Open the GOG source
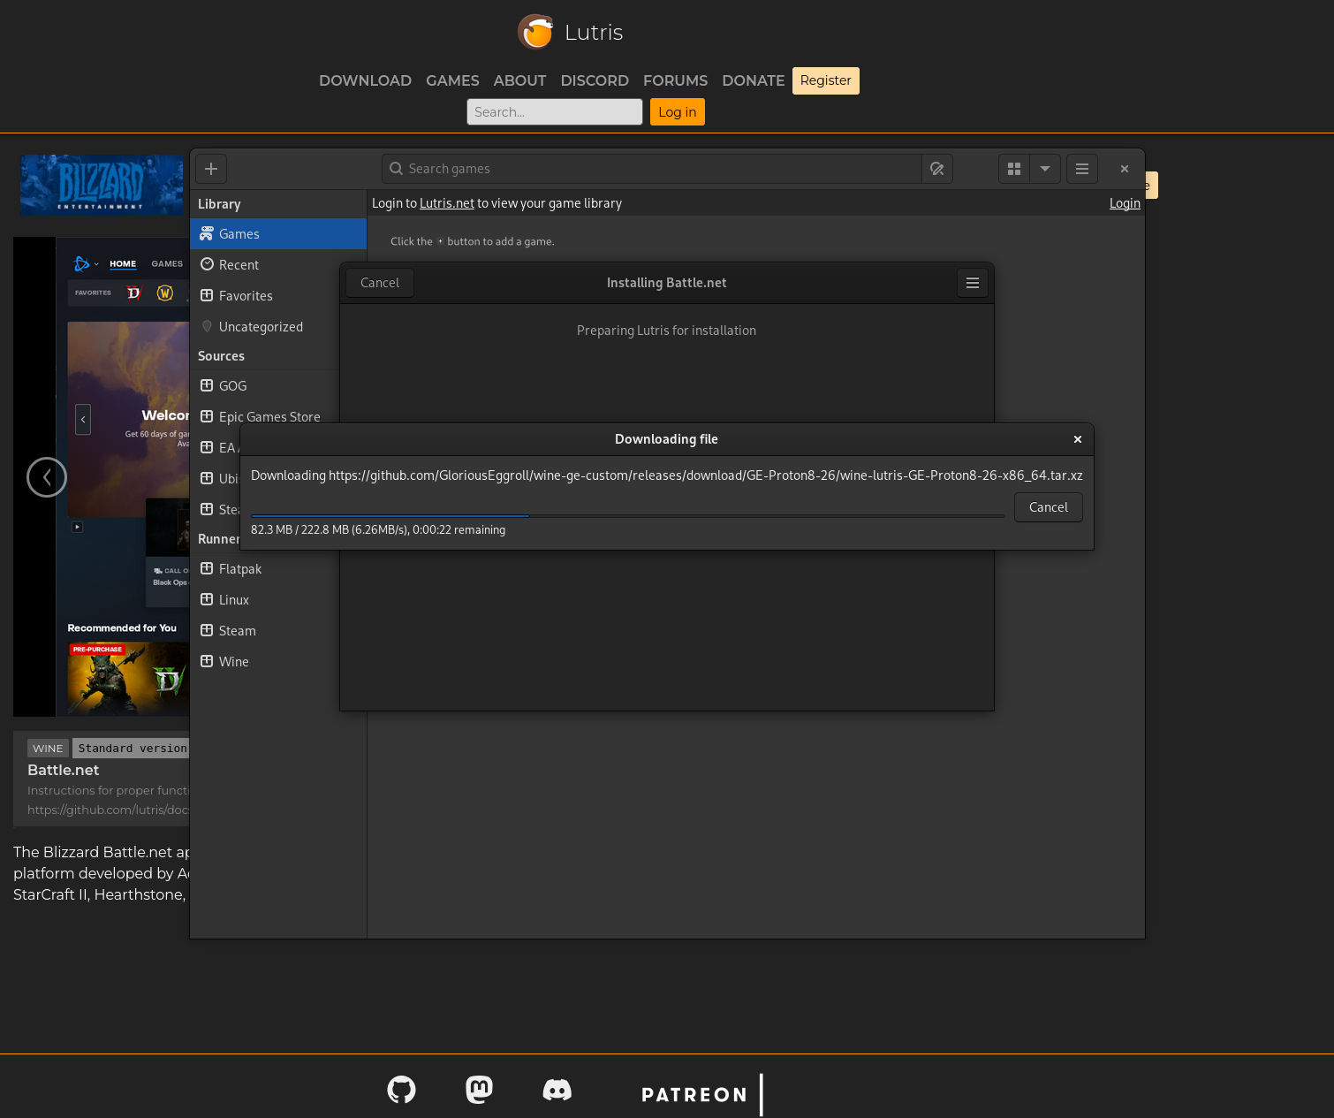Viewport: 1334px width, 1118px height. click(x=232, y=385)
